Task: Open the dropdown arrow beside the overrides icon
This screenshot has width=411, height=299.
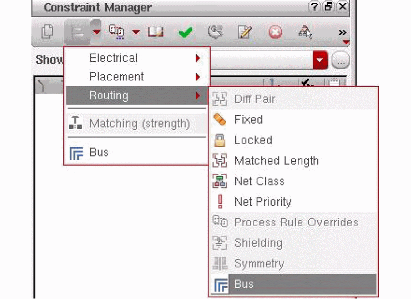Action: pyautogui.click(x=136, y=32)
